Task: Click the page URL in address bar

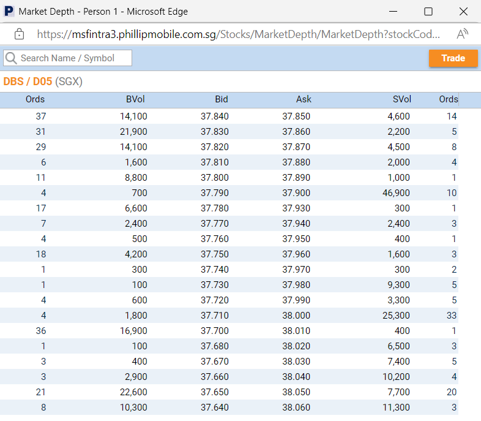Action: (x=238, y=34)
